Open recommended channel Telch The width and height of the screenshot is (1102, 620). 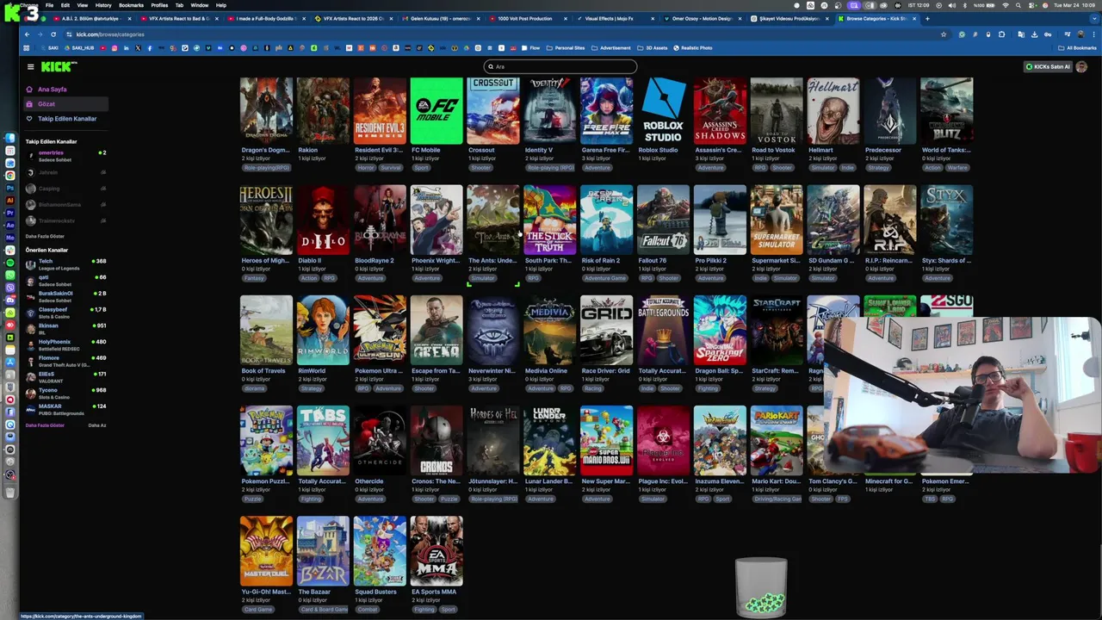[66, 264]
